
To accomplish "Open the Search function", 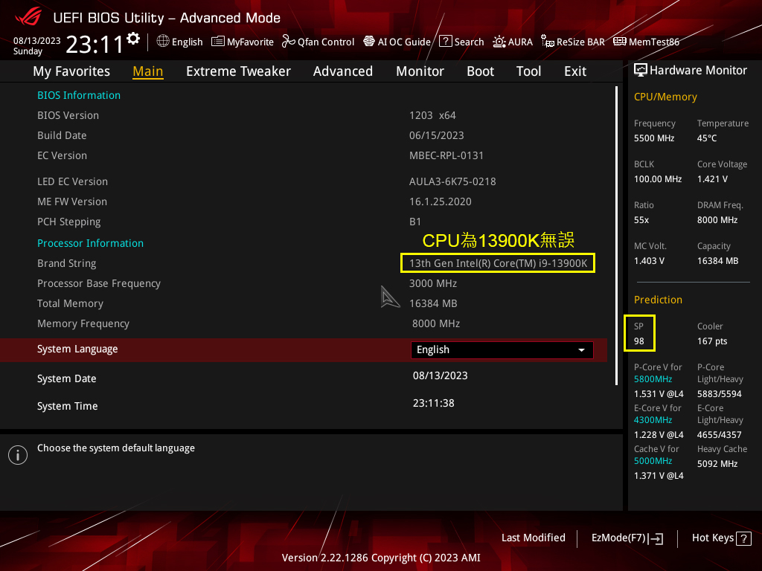I will 461,42.
